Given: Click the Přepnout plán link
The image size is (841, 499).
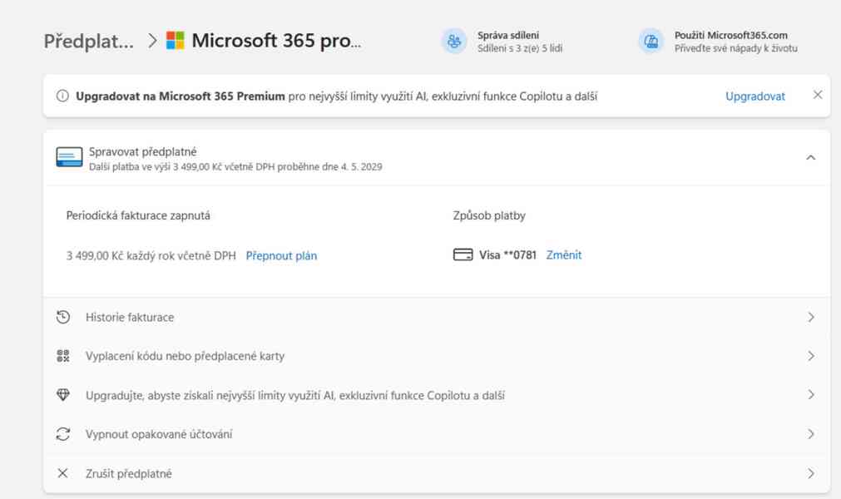Looking at the screenshot, I should click(x=281, y=256).
